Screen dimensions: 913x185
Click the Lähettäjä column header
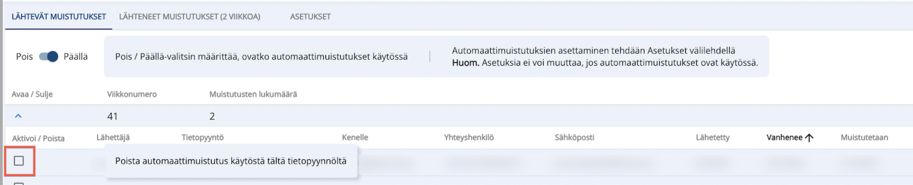(113, 137)
